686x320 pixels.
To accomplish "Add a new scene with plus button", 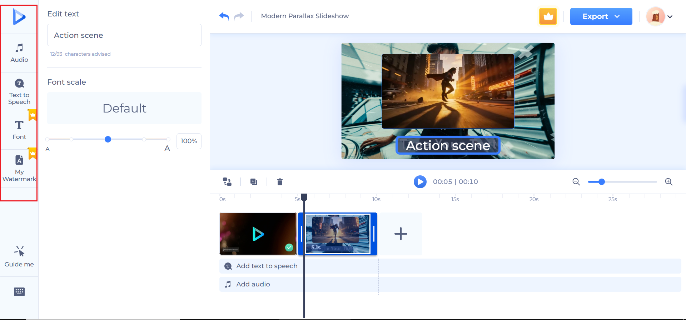I will [401, 234].
